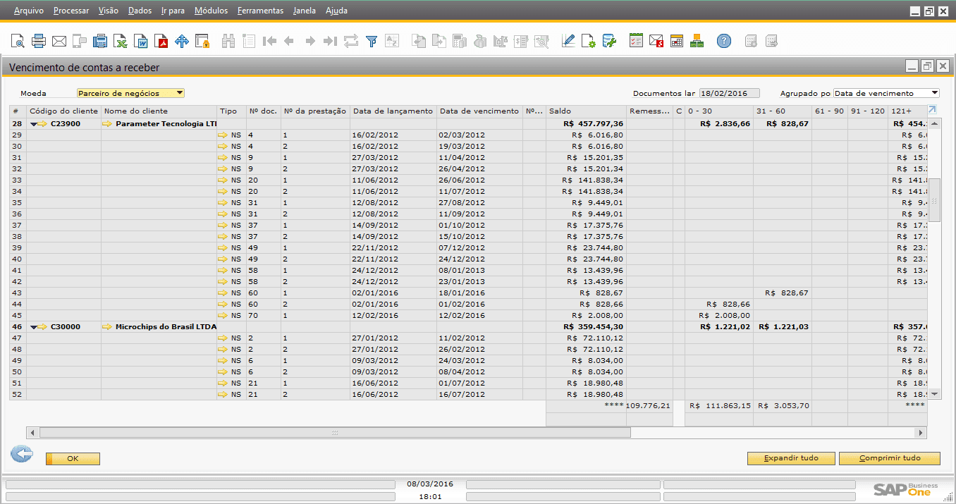Select cell with due date 12/02/2016
The image size is (956, 504).
tap(480, 316)
